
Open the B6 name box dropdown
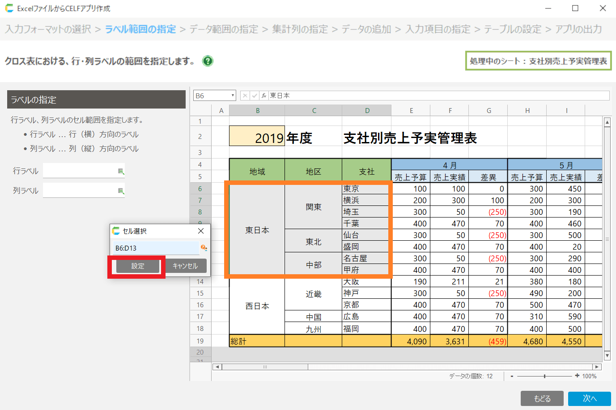(233, 96)
